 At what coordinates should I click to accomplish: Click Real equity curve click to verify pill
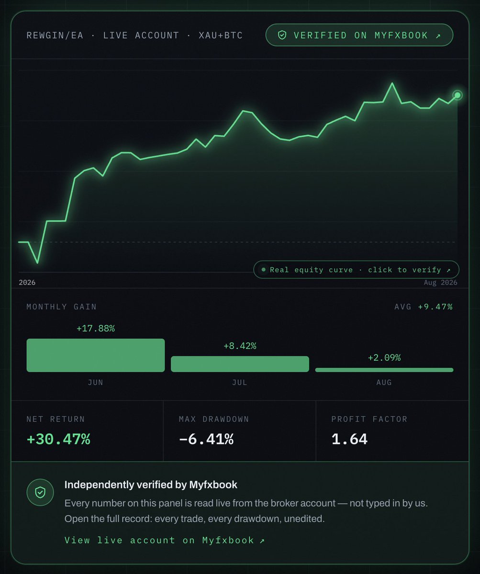pyautogui.click(x=356, y=270)
